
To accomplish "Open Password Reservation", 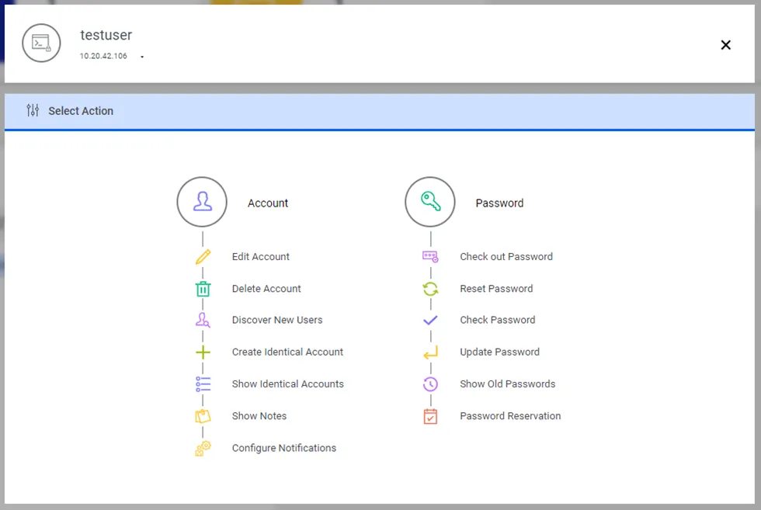I will (x=510, y=416).
